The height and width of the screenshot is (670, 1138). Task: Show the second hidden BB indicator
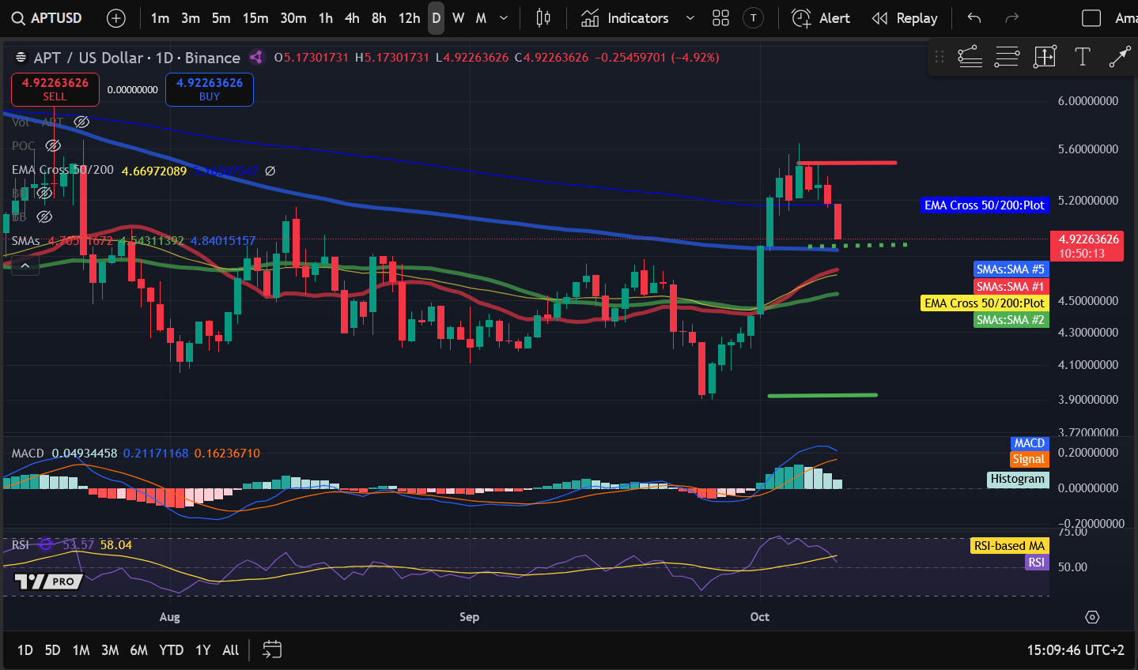click(45, 216)
